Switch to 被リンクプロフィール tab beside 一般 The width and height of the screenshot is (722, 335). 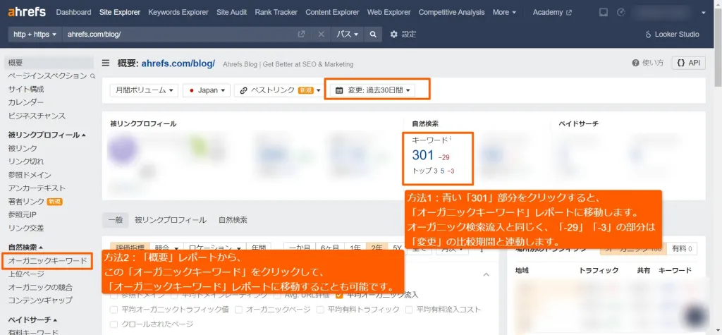pos(171,220)
